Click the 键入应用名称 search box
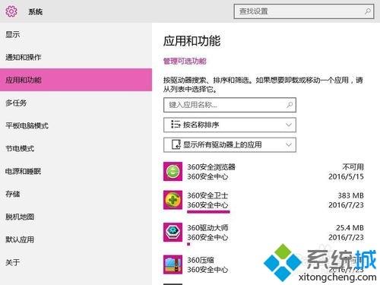 (230, 105)
